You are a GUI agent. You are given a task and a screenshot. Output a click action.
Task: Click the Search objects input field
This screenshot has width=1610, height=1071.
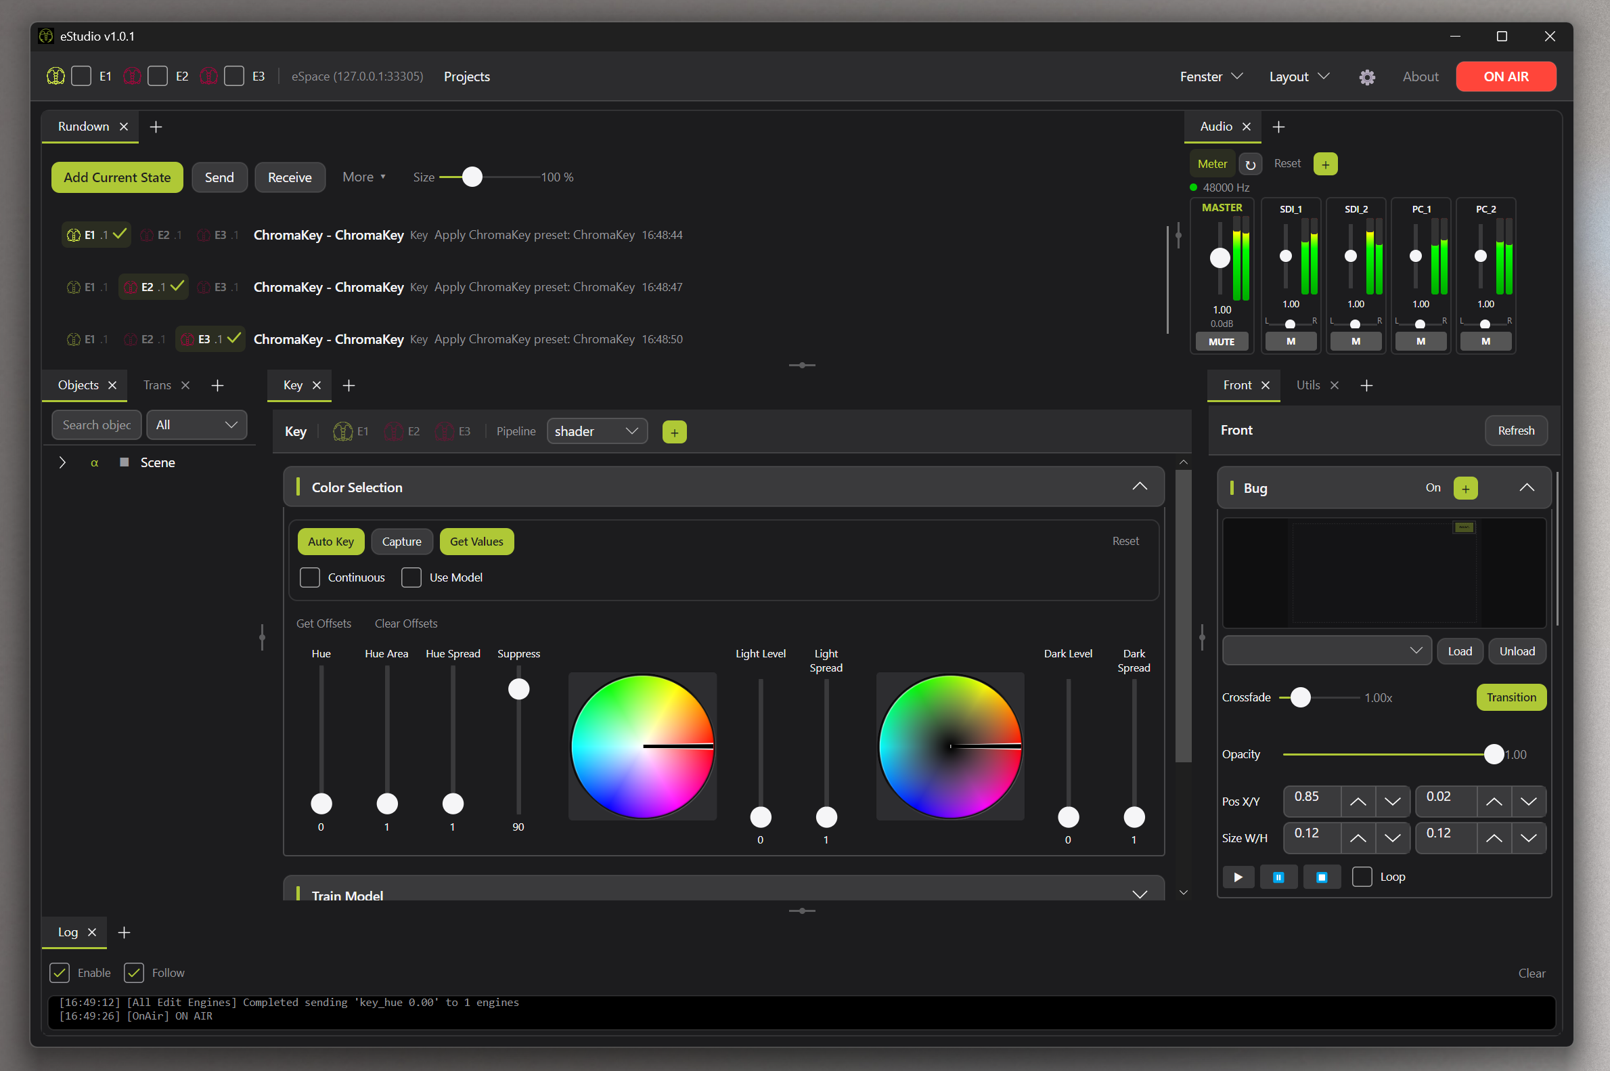click(x=96, y=425)
